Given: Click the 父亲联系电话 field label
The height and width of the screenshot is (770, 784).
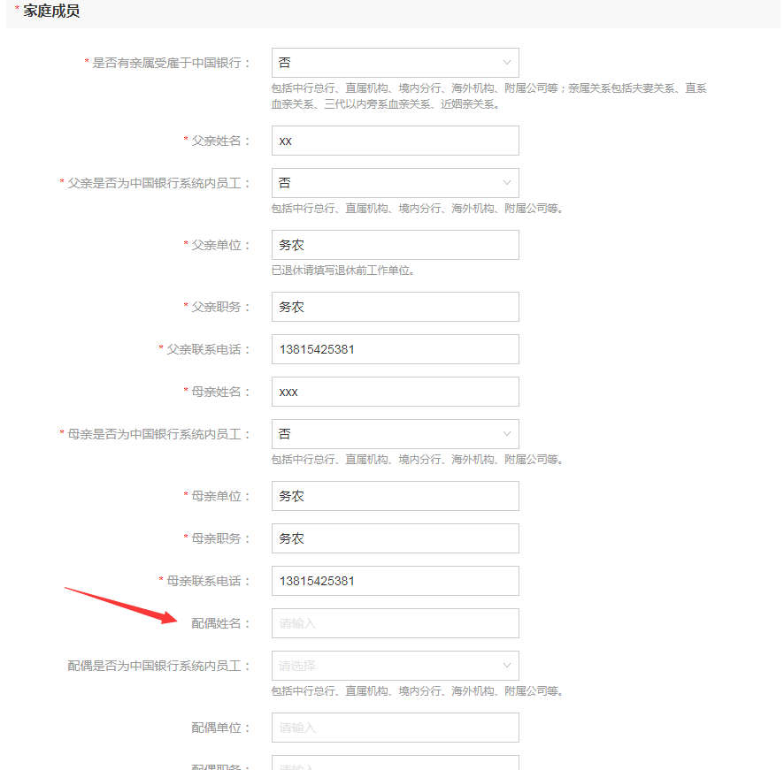Looking at the screenshot, I should pos(204,349).
